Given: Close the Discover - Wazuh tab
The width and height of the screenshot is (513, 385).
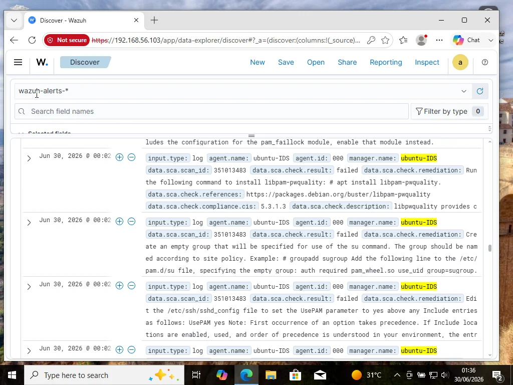Looking at the screenshot, I should [x=136, y=20].
